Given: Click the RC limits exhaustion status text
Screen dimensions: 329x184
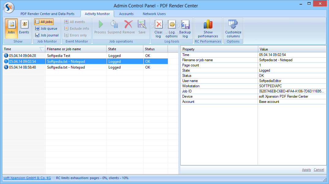Looking at the screenshot, I should coord(92,178).
